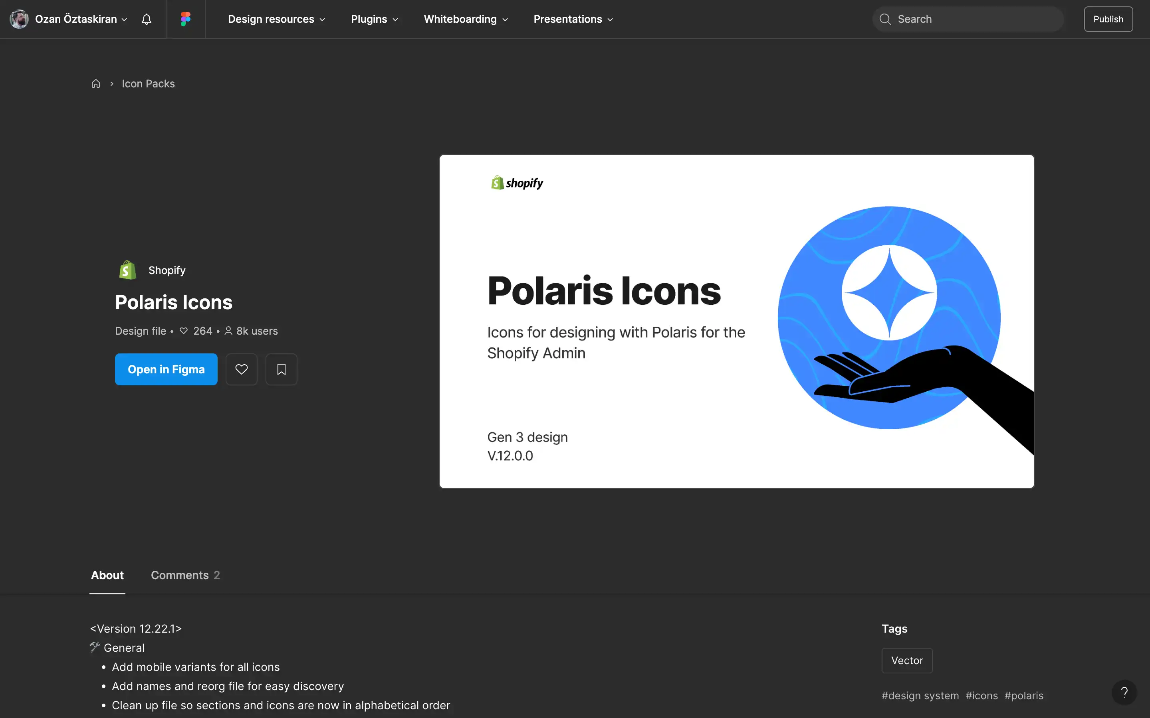Open Presentations dropdown menu
This screenshot has width=1150, height=718.
click(573, 19)
